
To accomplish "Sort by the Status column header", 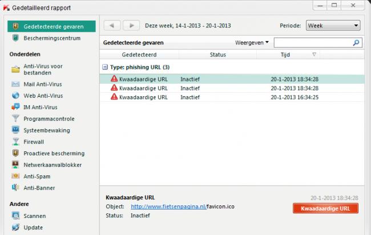I will pyautogui.click(x=217, y=55).
